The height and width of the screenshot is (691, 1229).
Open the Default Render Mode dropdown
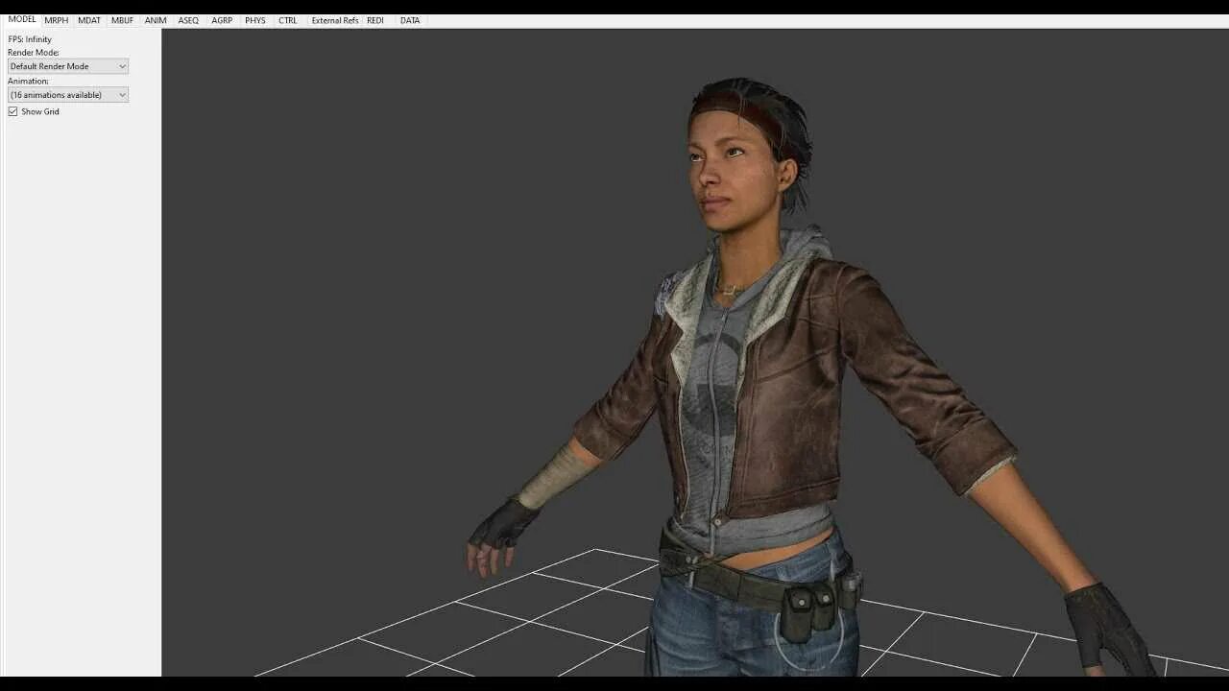tap(68, 66)
